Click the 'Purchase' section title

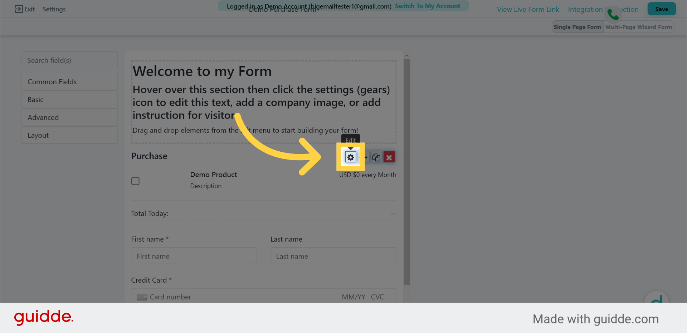click(x=149, y=156)
